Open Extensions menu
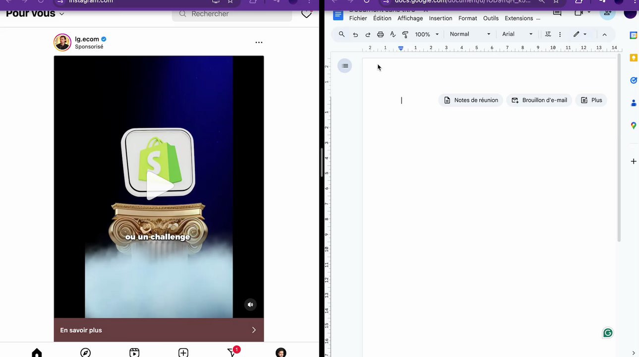Viewport: 639px width, 357px height. tap(519, 18)
